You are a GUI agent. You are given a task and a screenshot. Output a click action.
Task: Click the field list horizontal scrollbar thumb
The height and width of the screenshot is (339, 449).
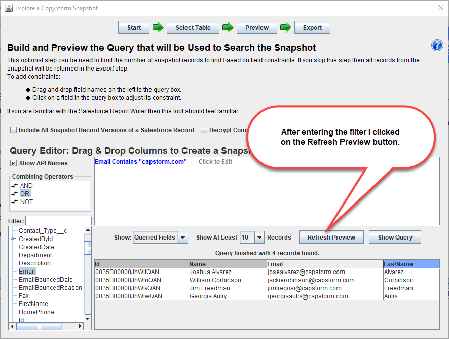(x=39, y=326)
